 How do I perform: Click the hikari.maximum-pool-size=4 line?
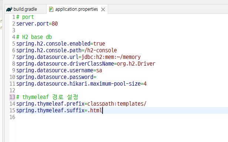coord(81,84)
